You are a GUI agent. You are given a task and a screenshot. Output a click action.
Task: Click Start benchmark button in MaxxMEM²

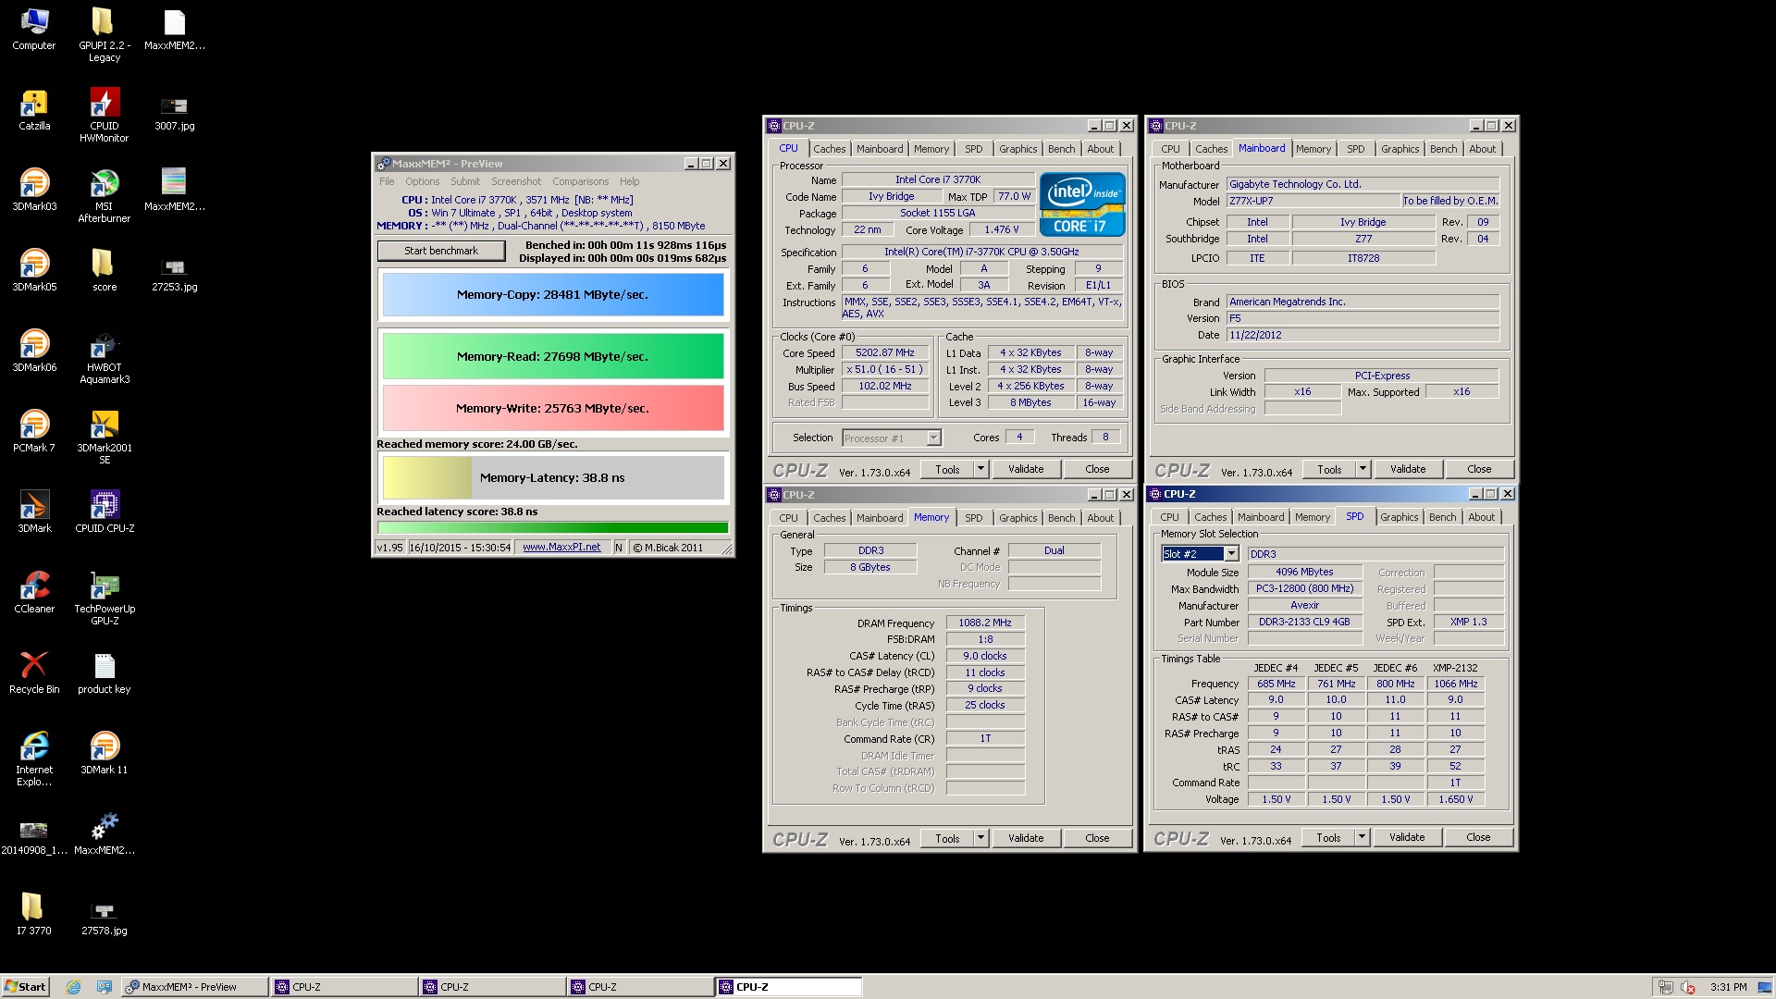[x=441, y=251]
